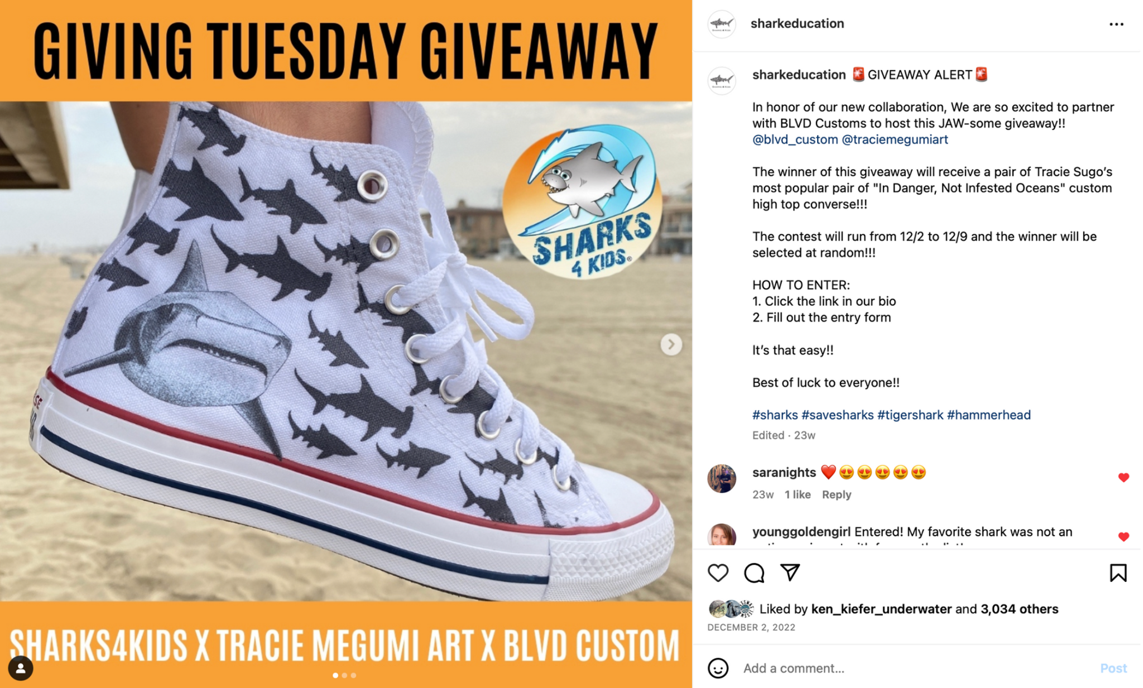Visit the @traciemegumiart mention
1143x688 pixels.
pyautogui.click(x=895, y=139)
